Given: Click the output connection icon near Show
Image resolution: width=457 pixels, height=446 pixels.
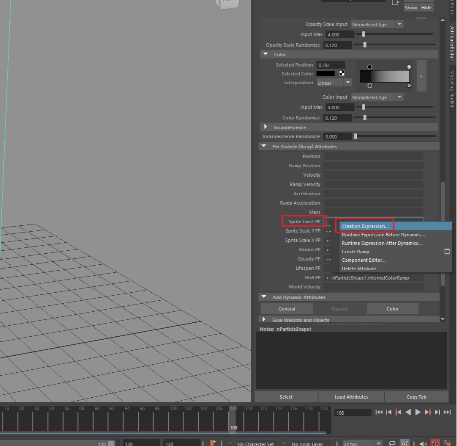Looking at the screenshot, I should 395,3.
